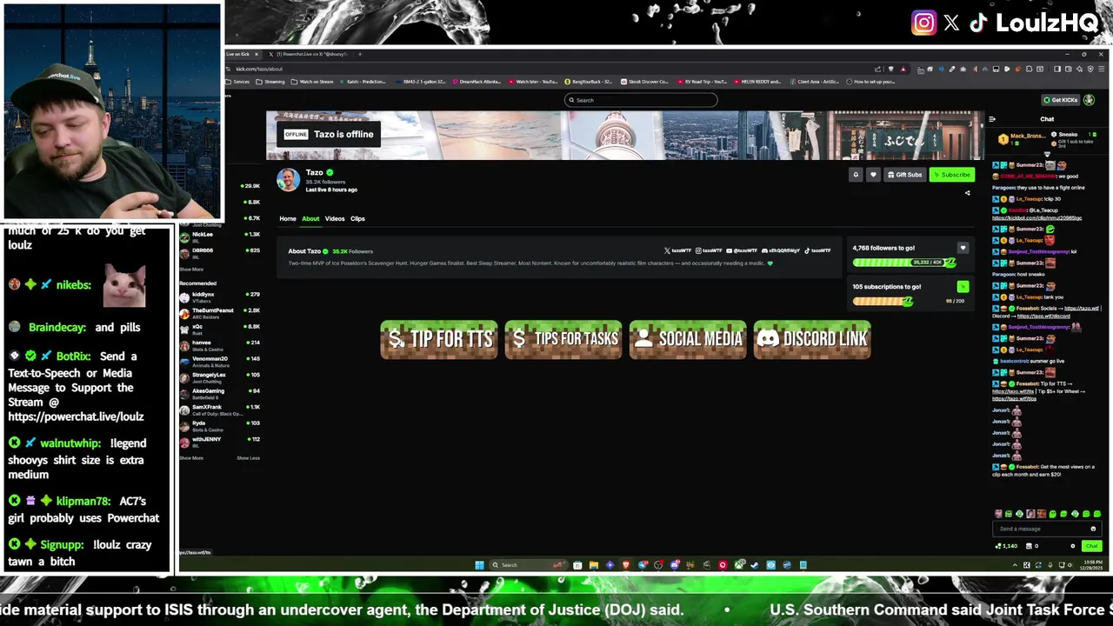The height and width of the screenshot is (626, 1113).
Task: Open xQc channel in Recommended list
Action: (220, 329)
